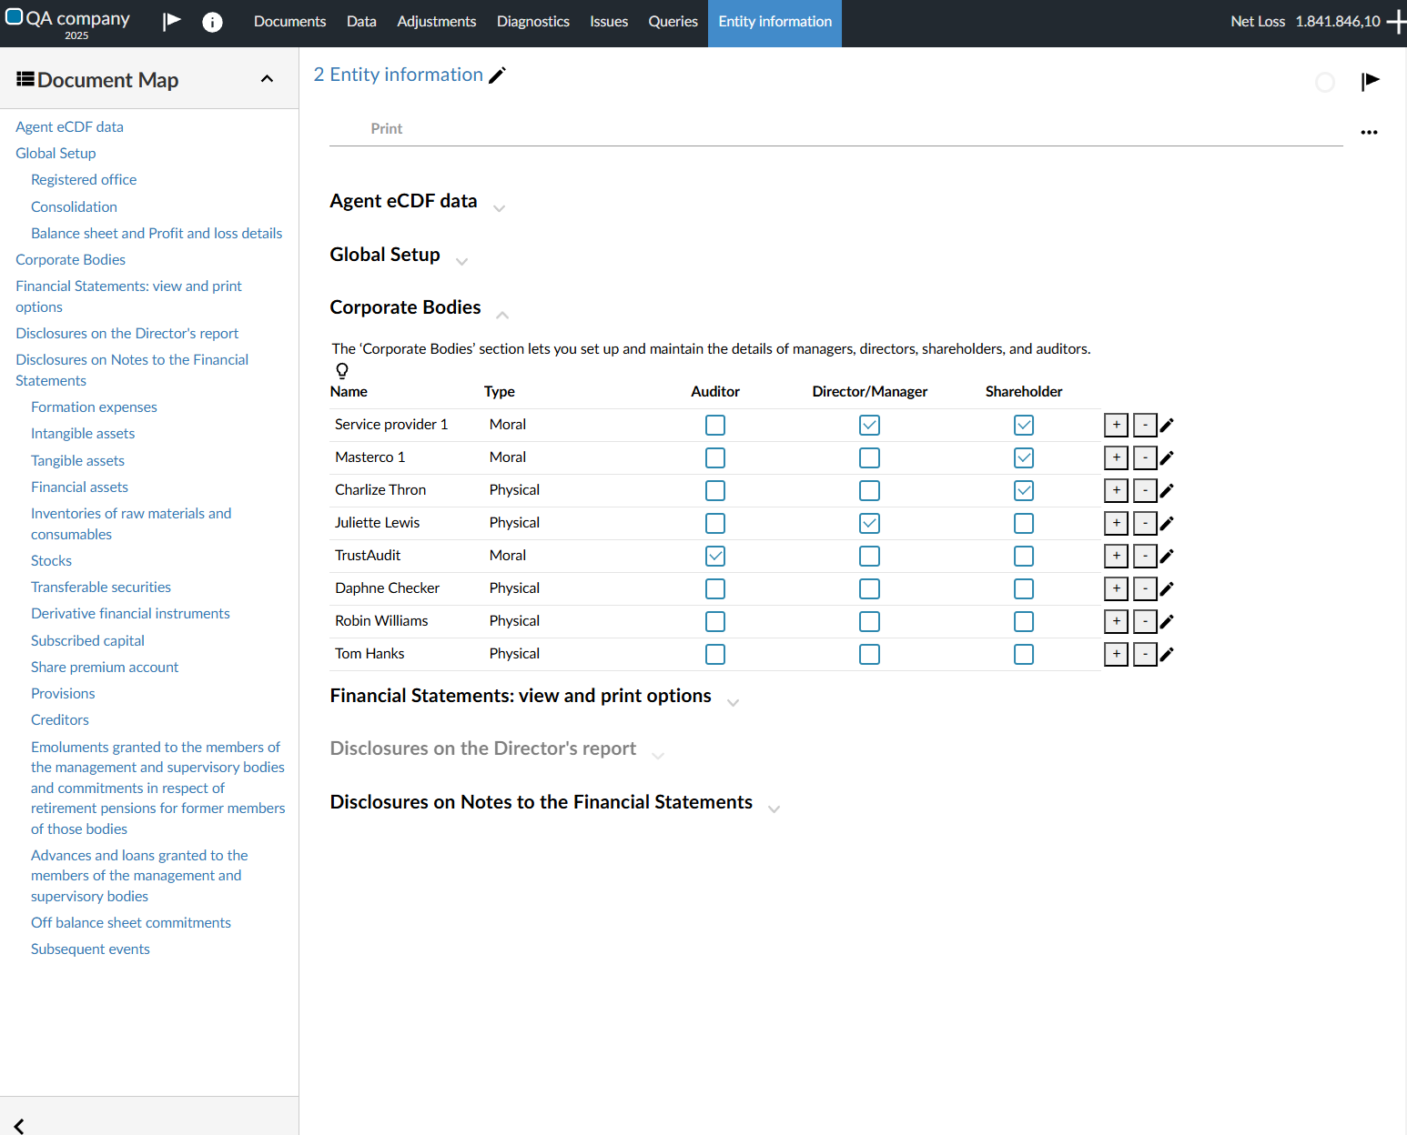Edit the Service provider 1 row with pencil

point(1167,425)
